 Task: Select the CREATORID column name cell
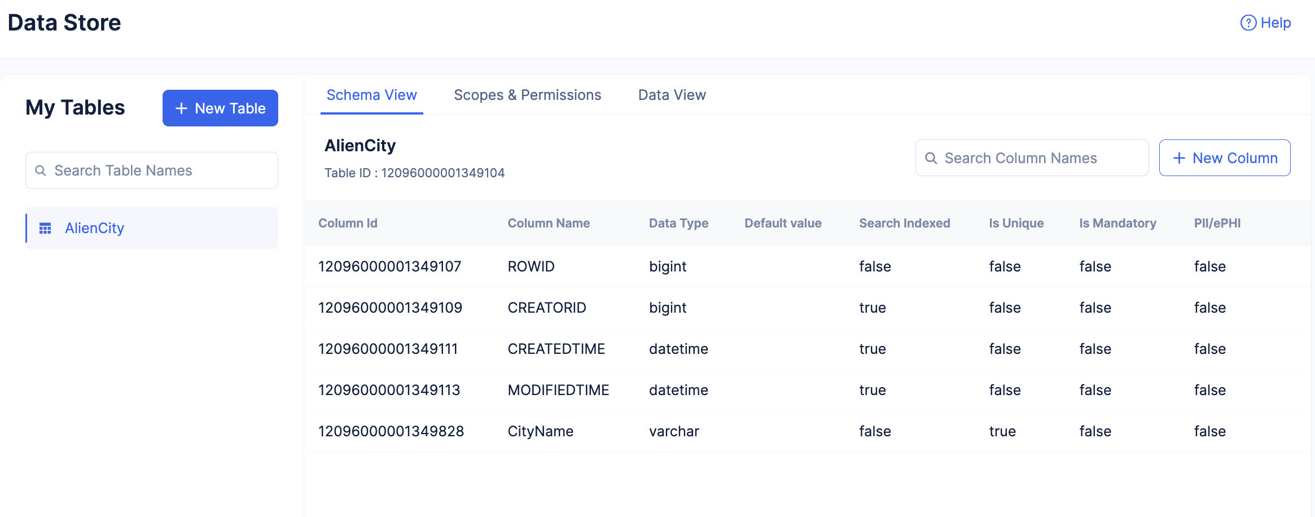coord(547,308)
